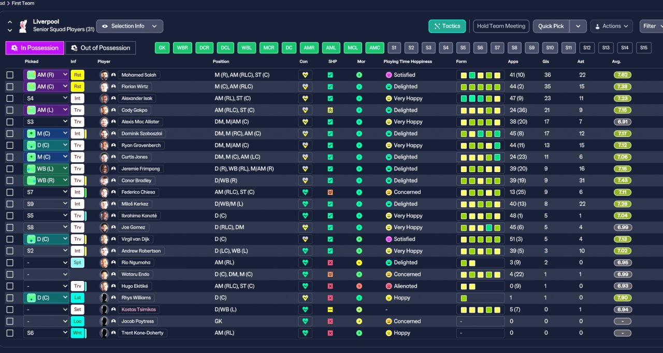
Task: Select the In Possession tab
Action: coord(35,48)
